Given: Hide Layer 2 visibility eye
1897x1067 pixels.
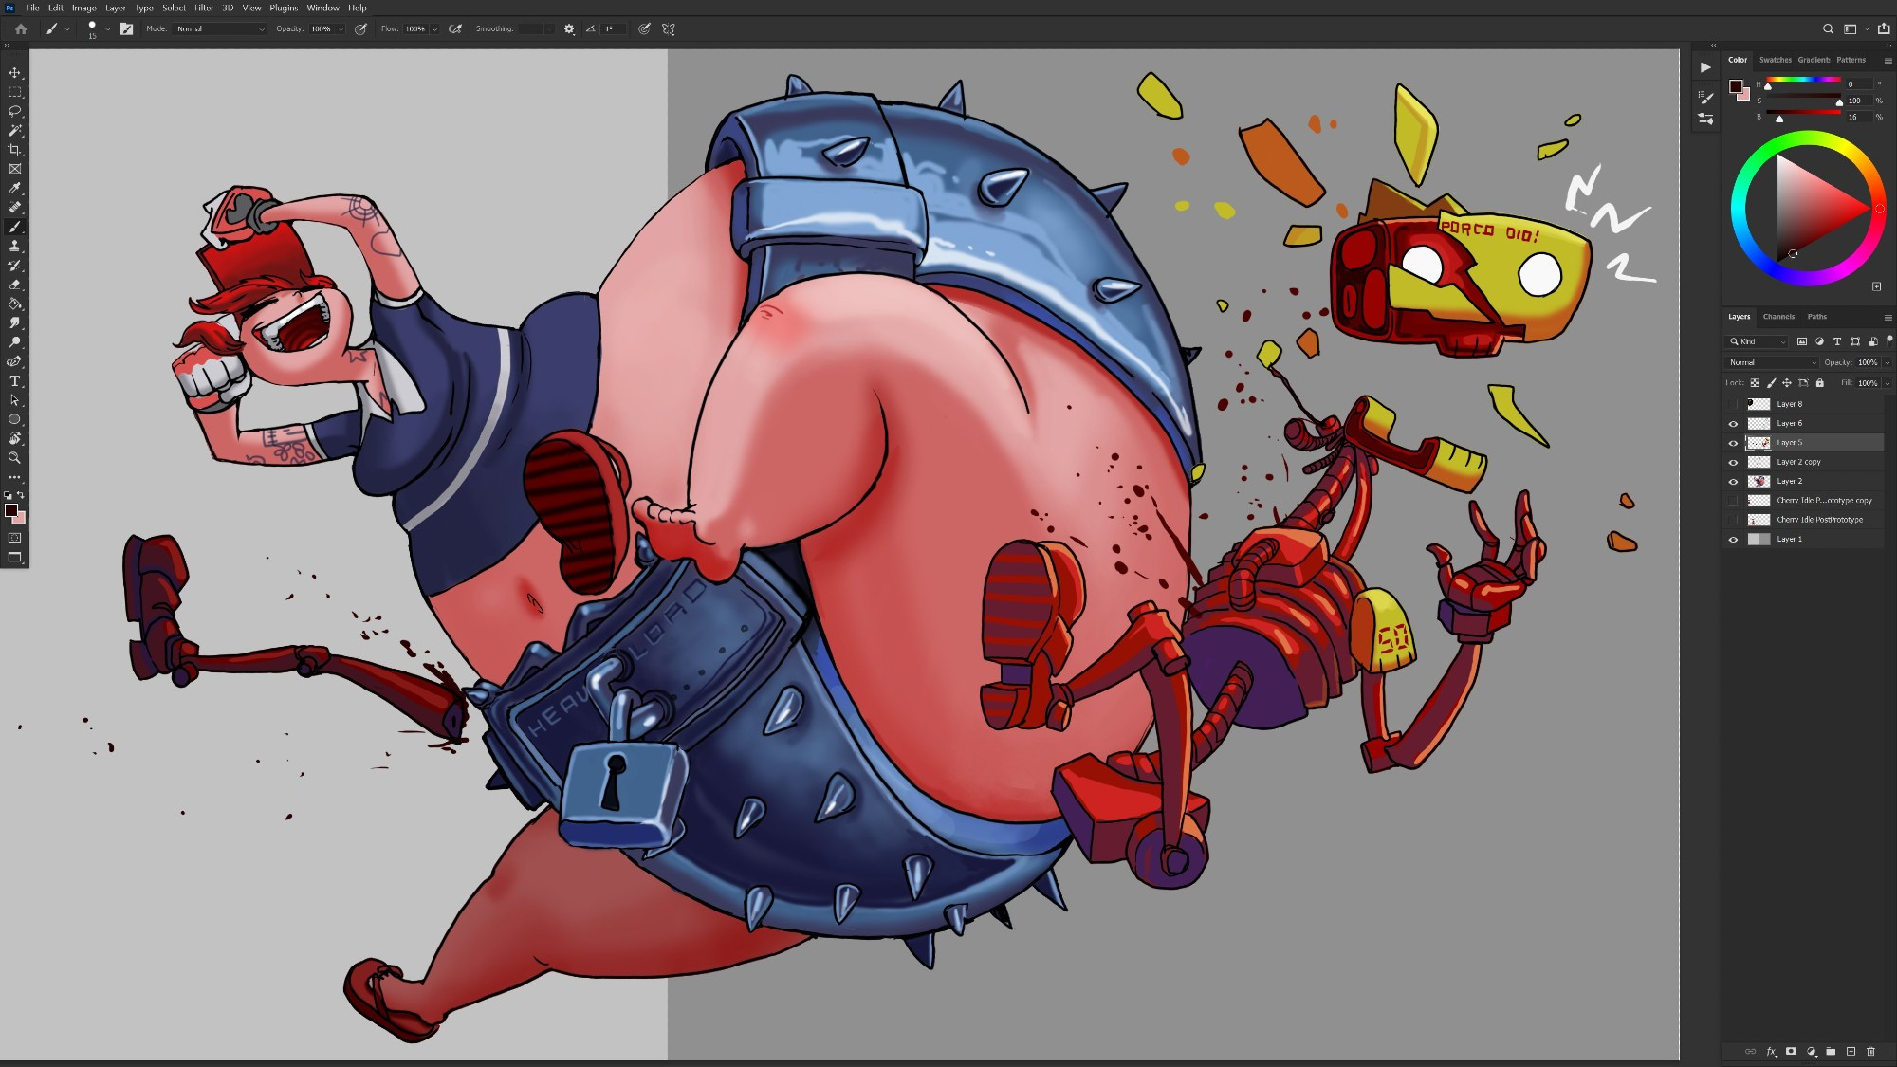Looking at the screenshot, I should pos(1733,482).
